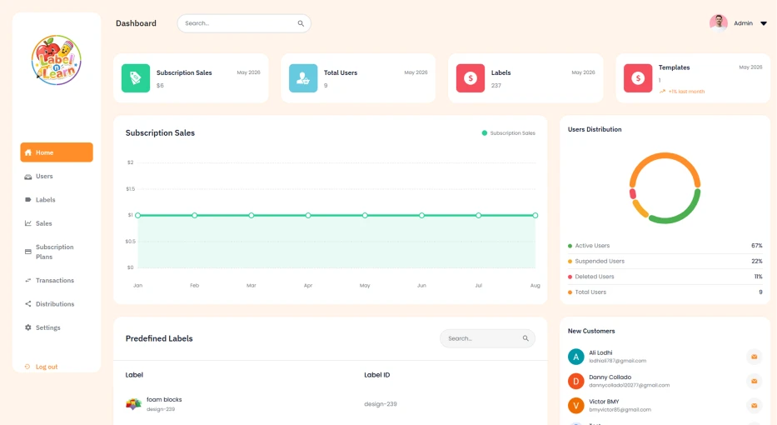Toggle the Subscription Sales chart legend
Image resolution: width=777 pixels, height=425 pixels.
pyautogui.click(x=508, y=132)
